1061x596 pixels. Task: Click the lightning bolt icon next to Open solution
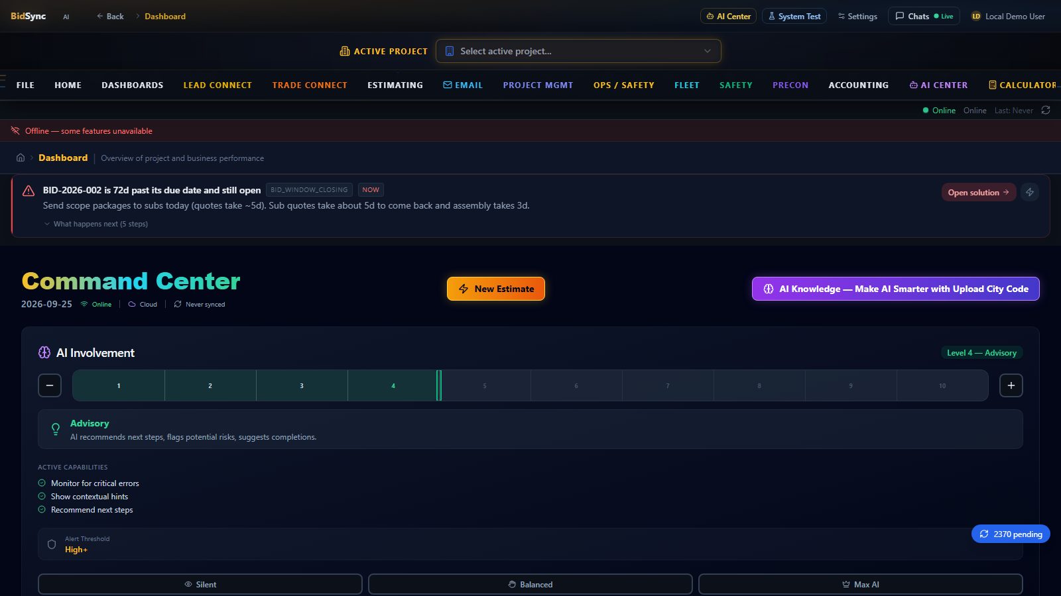click(x=1030, y=192)
